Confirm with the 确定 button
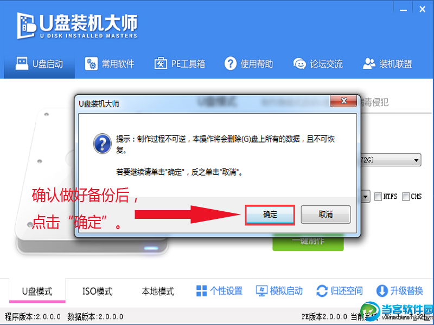The width and height of the screenshot is (434, 325). coord(270,214)
